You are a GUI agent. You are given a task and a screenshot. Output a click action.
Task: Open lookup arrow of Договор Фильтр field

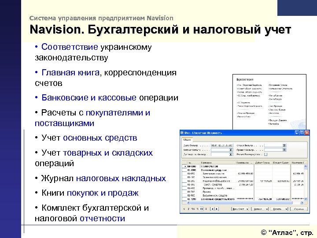[x=231, y=154]
